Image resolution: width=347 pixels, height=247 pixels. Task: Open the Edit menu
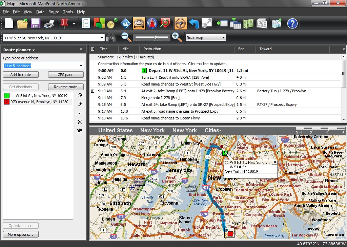click(16, 12)
